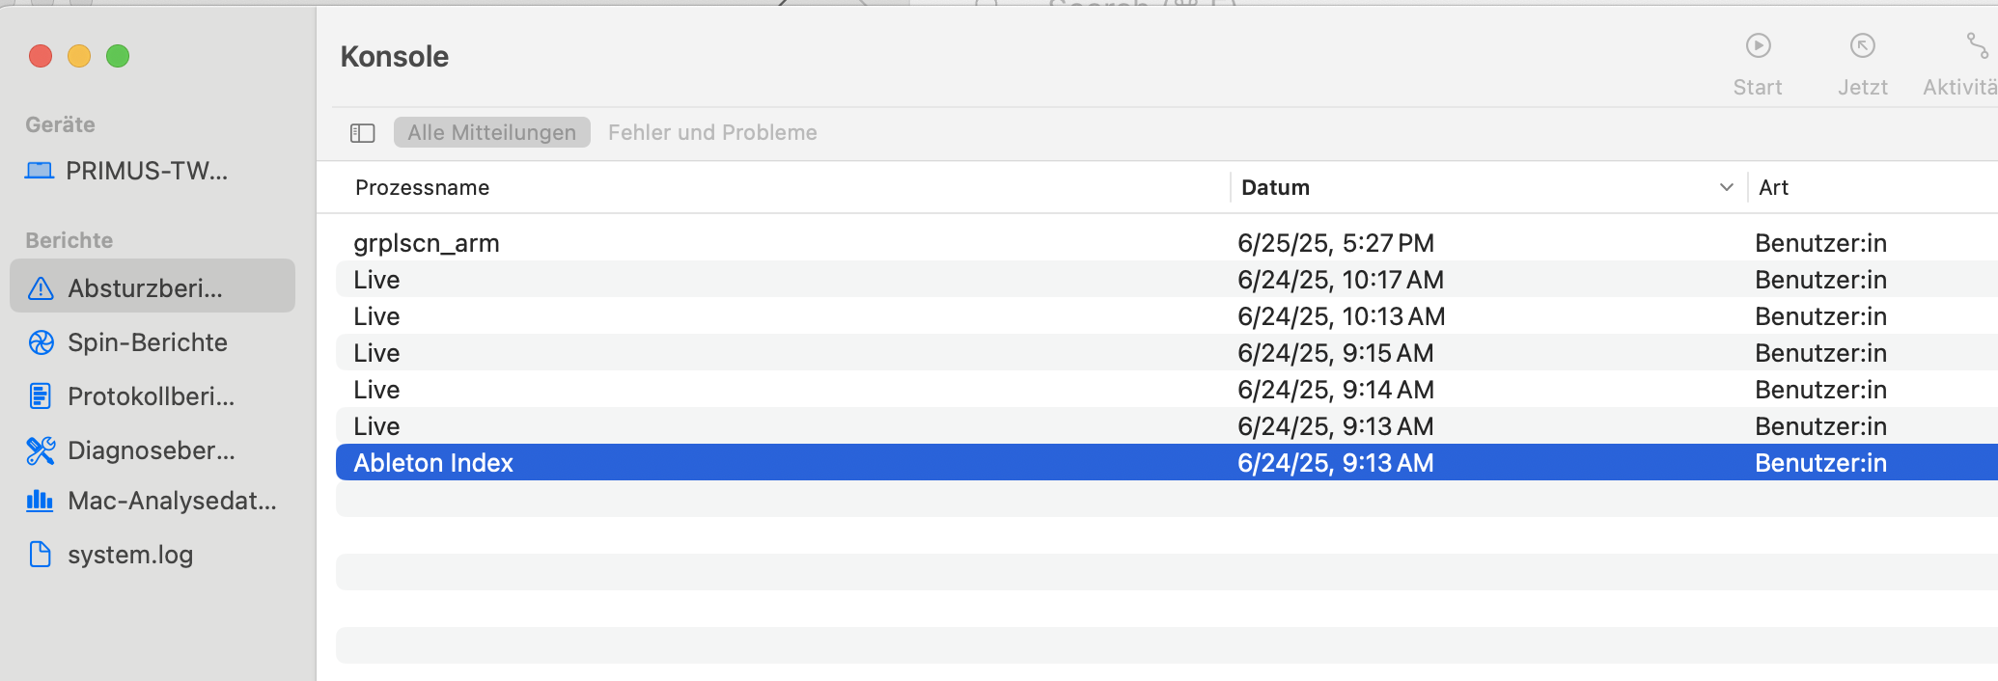1998x681 pixels.
Task: Sort by Art column header
Action: point(1773,187)
